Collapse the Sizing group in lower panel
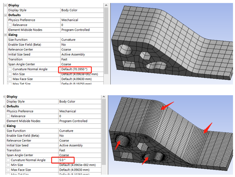Viewport: 235px width, 177px height. (4, 126)
